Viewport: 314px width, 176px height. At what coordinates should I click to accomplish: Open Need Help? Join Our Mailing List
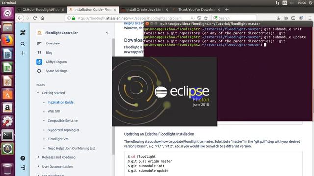pyautogui.click(x=71, y=148)
